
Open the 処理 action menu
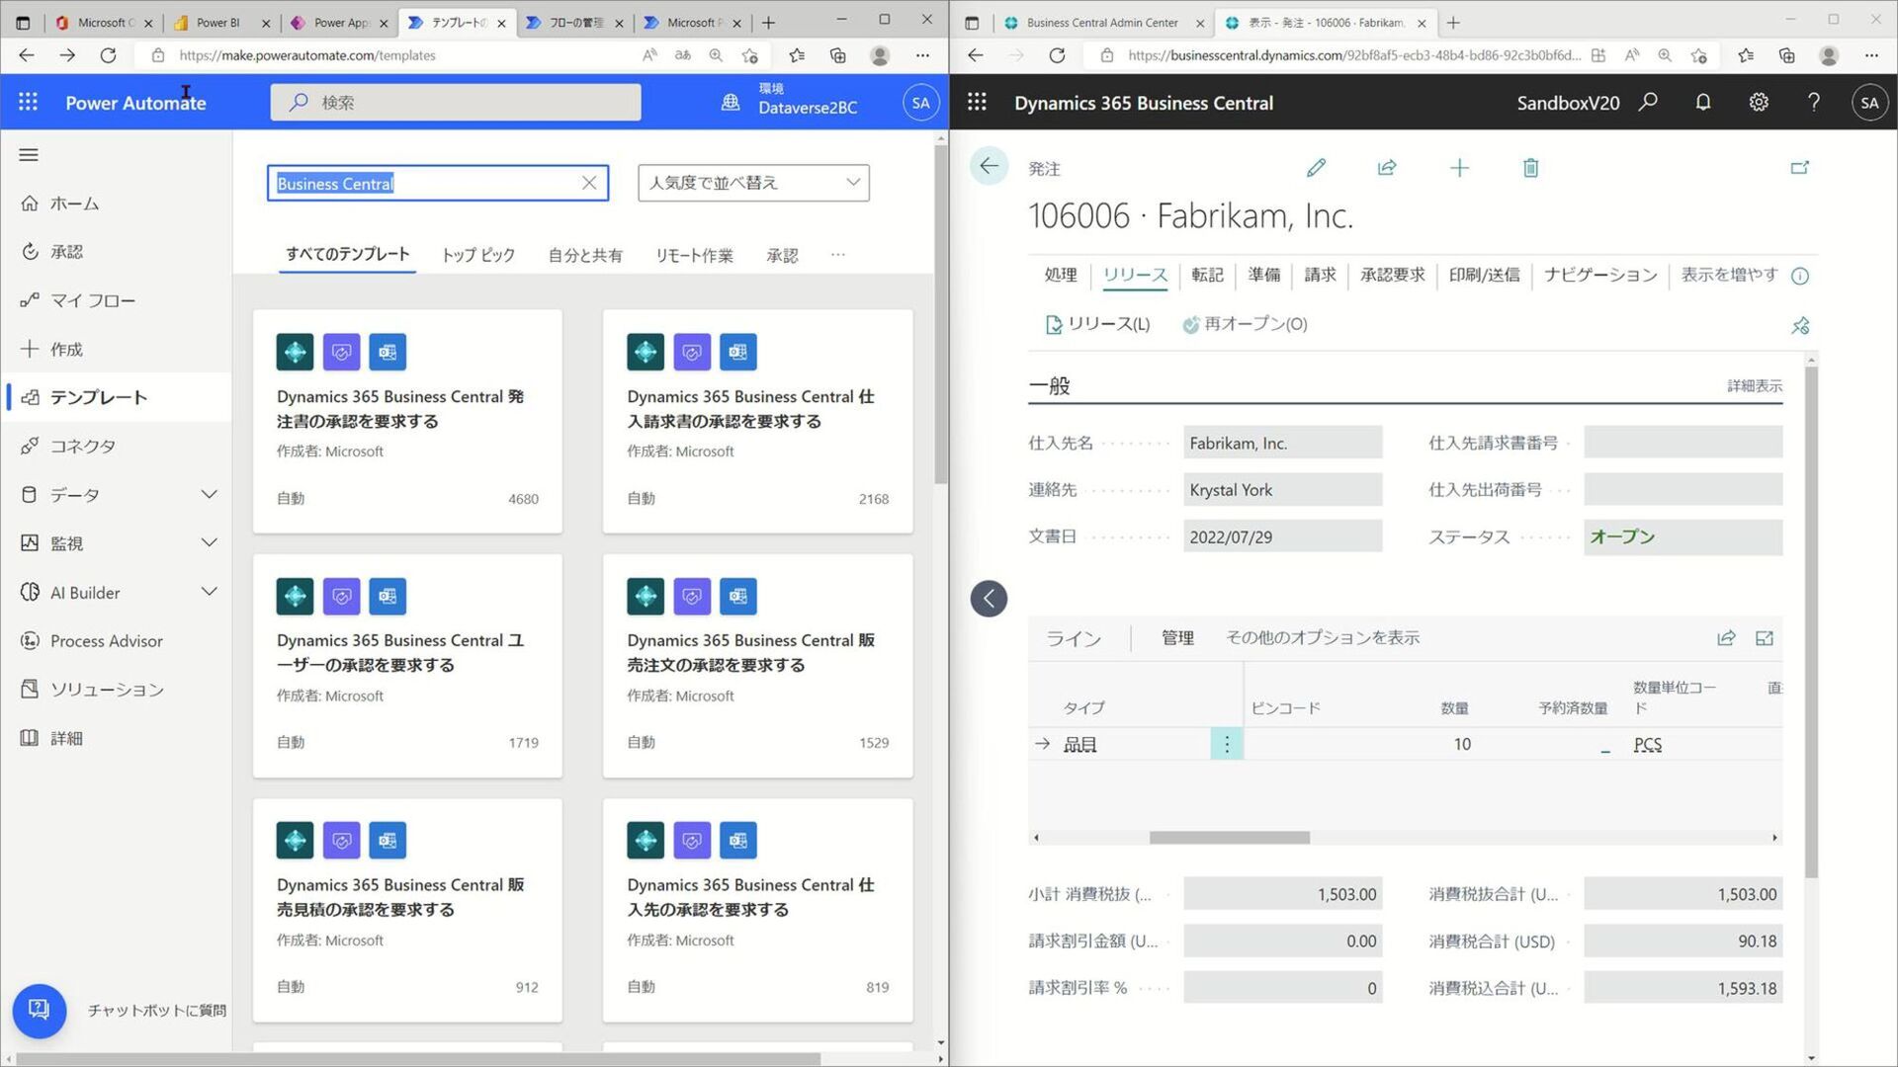point(1060,275)
